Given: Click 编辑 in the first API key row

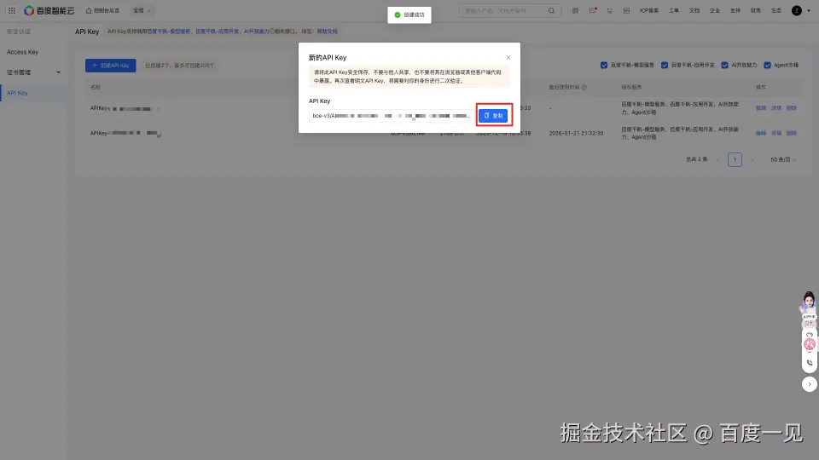Looking at the screenshot, I should click(x=760, y=108).
